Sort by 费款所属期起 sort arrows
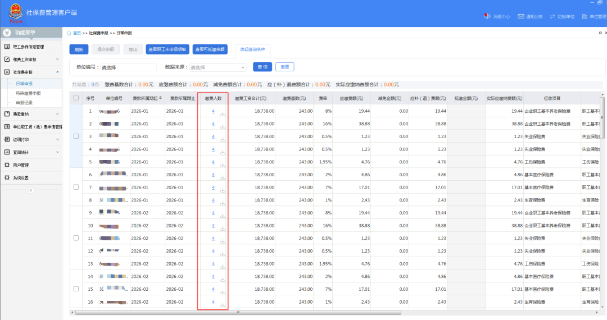The width and height of the screenshot is (607, 320). point(161,98)
